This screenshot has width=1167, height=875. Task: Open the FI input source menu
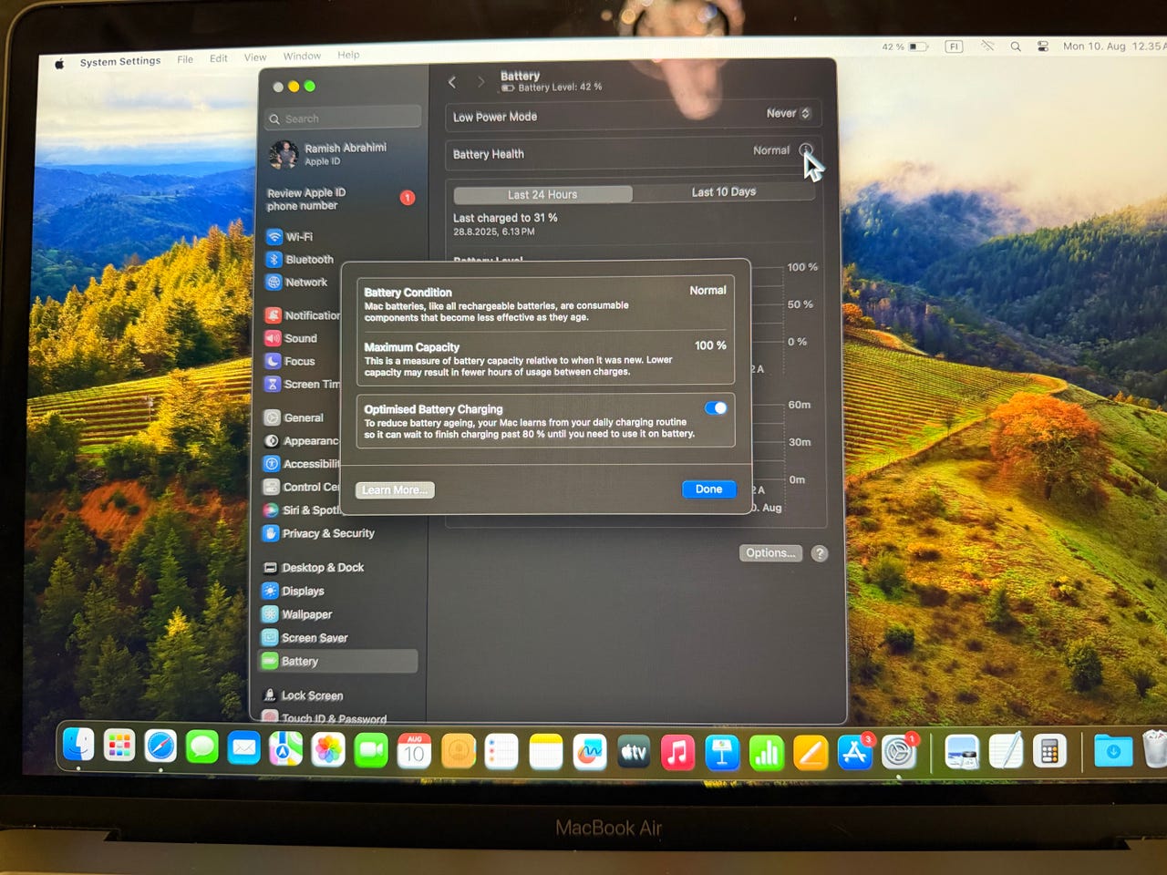(954, 46)
